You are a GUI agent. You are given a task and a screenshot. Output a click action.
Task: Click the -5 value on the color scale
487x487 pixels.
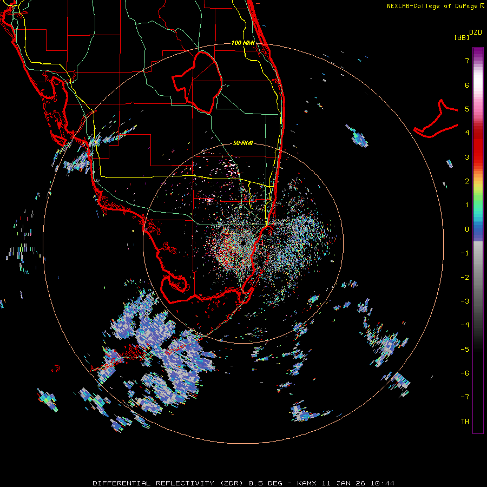pyautogui.click(x=465, y=350)
